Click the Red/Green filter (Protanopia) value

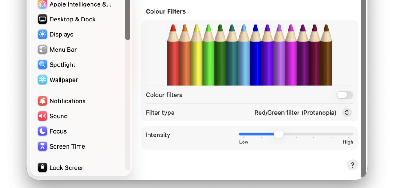click(295, 113)
